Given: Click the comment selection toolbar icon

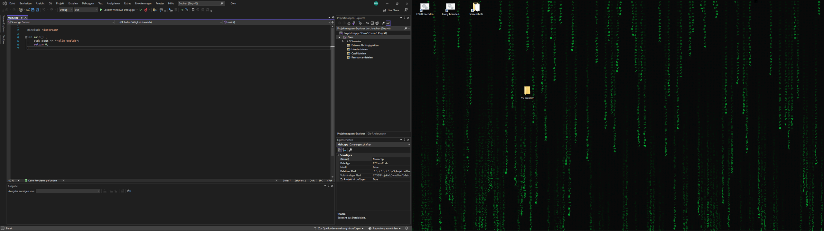Looking at the screenshot, I should pyautogui.click(x=182, y=10).
